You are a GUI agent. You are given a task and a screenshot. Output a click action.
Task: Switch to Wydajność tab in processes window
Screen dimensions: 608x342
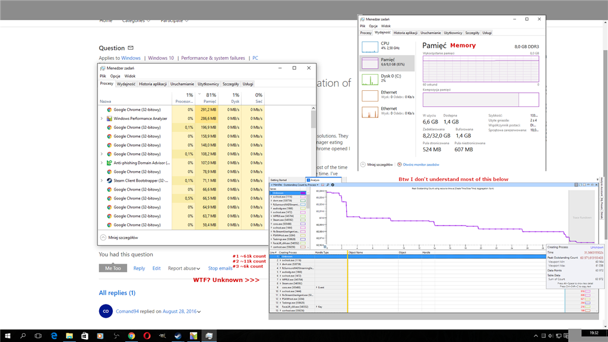pos(126,84)
